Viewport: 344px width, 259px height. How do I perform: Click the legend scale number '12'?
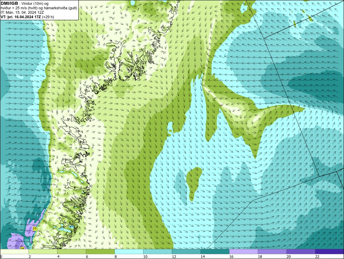pos(174,257)
